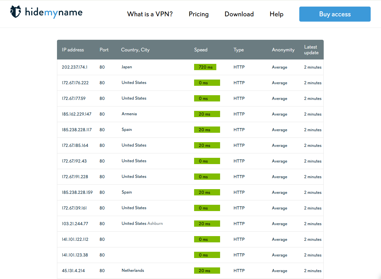The height and width of the screenshot is (279, 381).
Task: Open the Help menu item
Action: click(276, 14)
